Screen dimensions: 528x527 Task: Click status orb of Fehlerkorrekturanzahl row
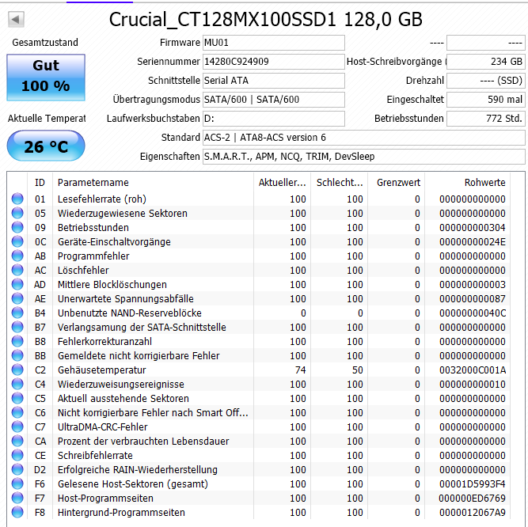(17, 341)
